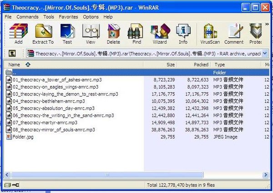Screen dimensions: 273x193
Task: Minimize the WinRAR window
Action: pos(246,8)
